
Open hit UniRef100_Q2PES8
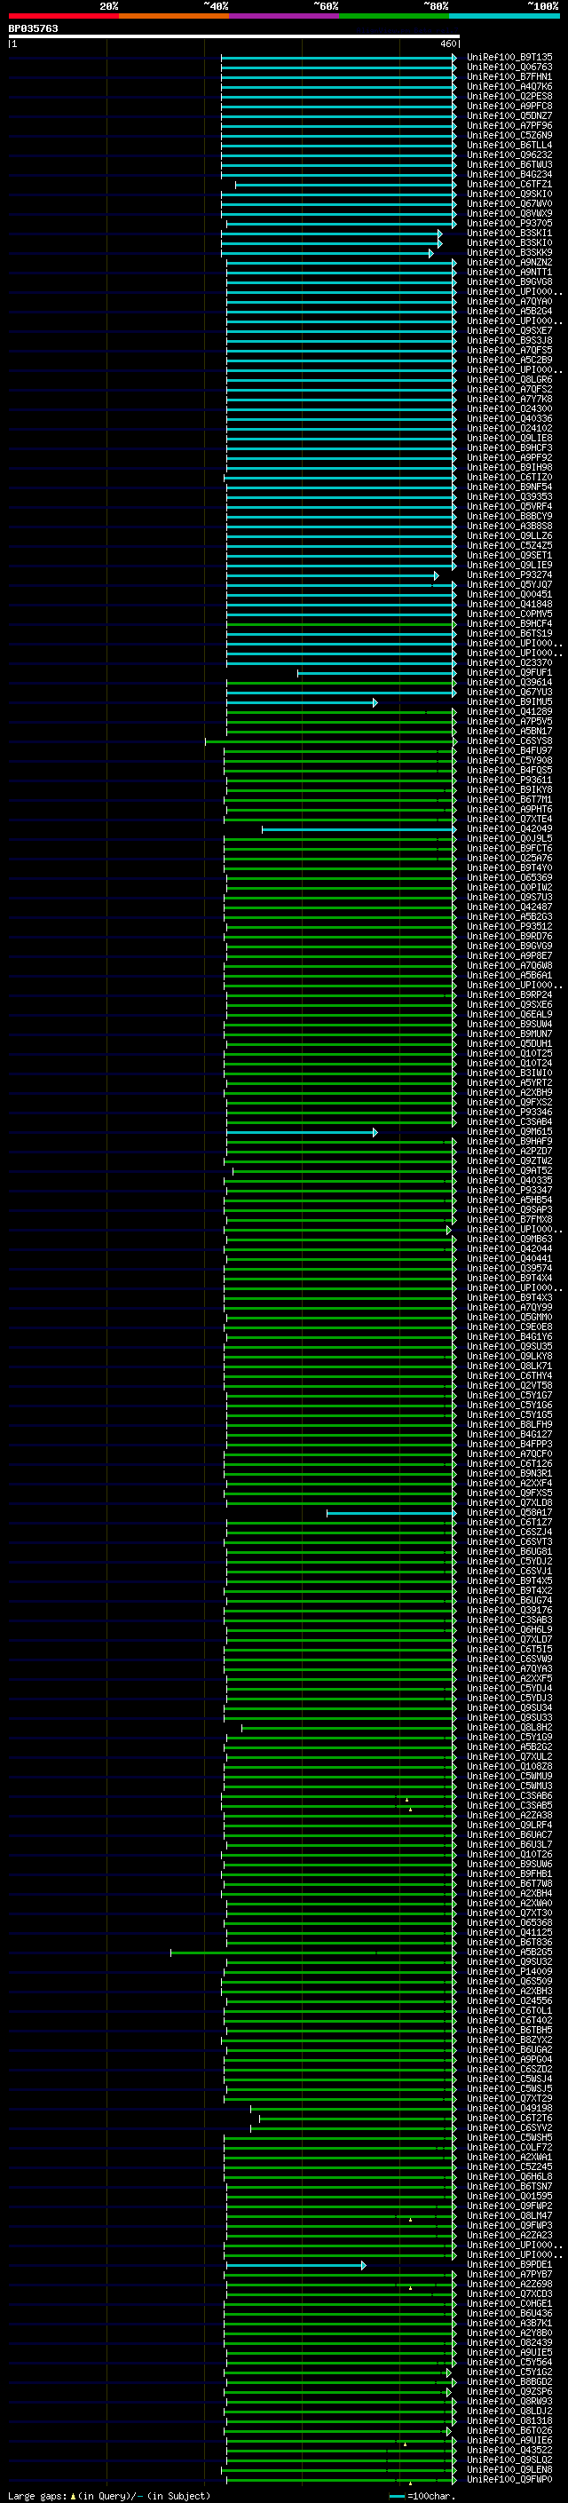pos(509,96)
